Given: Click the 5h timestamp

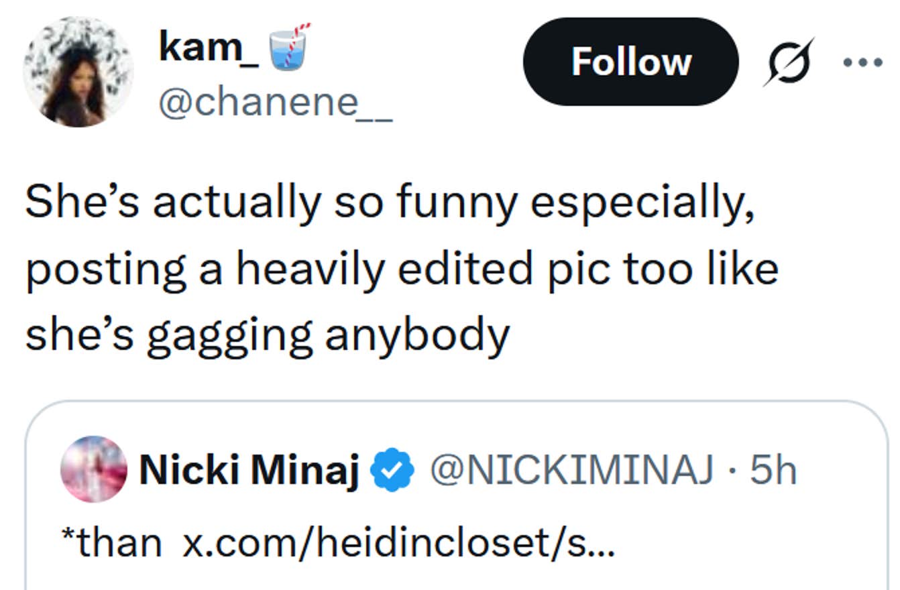Looking at the screenshot, I should [x=773, y=471].
